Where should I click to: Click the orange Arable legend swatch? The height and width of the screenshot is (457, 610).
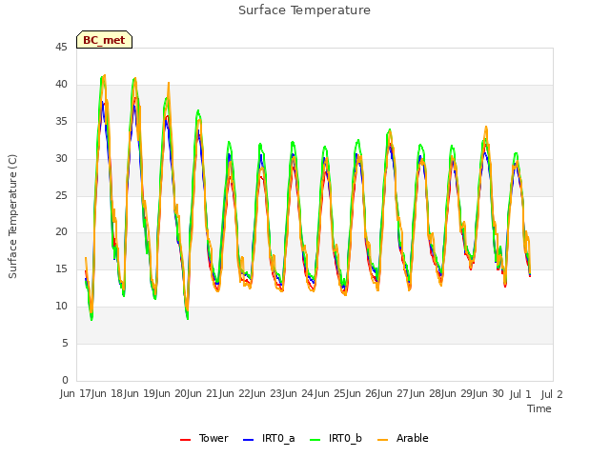click(382, 440)
